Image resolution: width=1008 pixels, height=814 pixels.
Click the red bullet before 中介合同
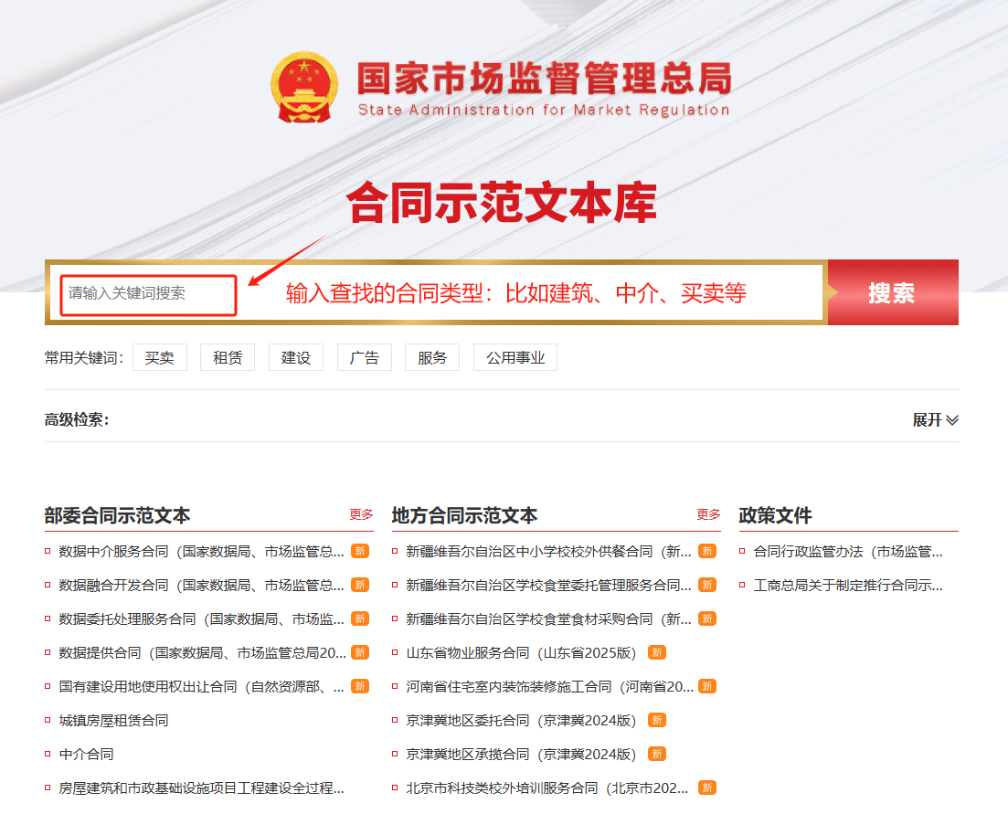click(x=48, y=754)
